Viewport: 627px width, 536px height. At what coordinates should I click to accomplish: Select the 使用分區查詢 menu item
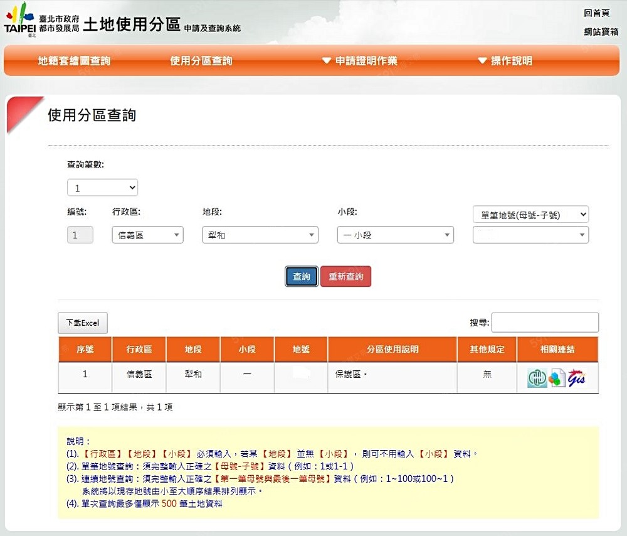click(x=201, y=61)
